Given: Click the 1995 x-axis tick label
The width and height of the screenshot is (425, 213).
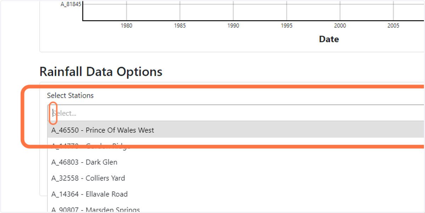Looking at the screenshot, I should (287, 26).
